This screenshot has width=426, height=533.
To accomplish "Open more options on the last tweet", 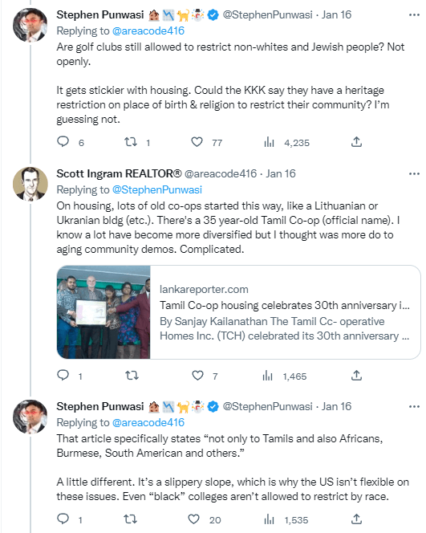I will coord(414,406).
